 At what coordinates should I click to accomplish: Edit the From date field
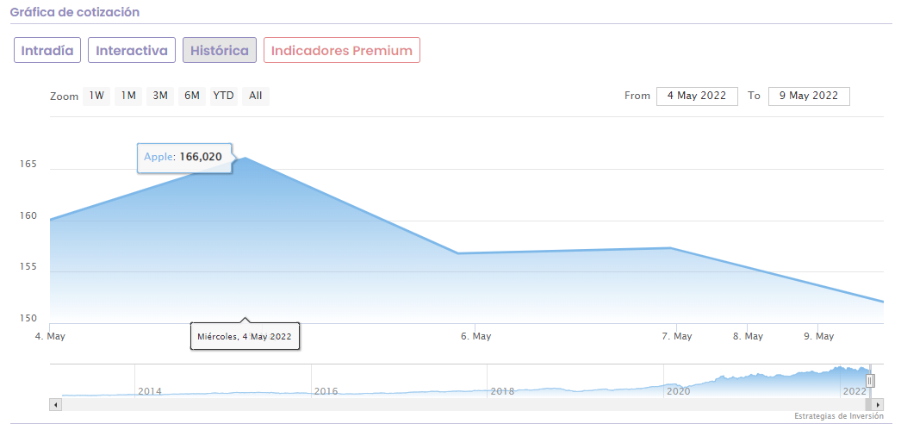(x=697, y=96)
